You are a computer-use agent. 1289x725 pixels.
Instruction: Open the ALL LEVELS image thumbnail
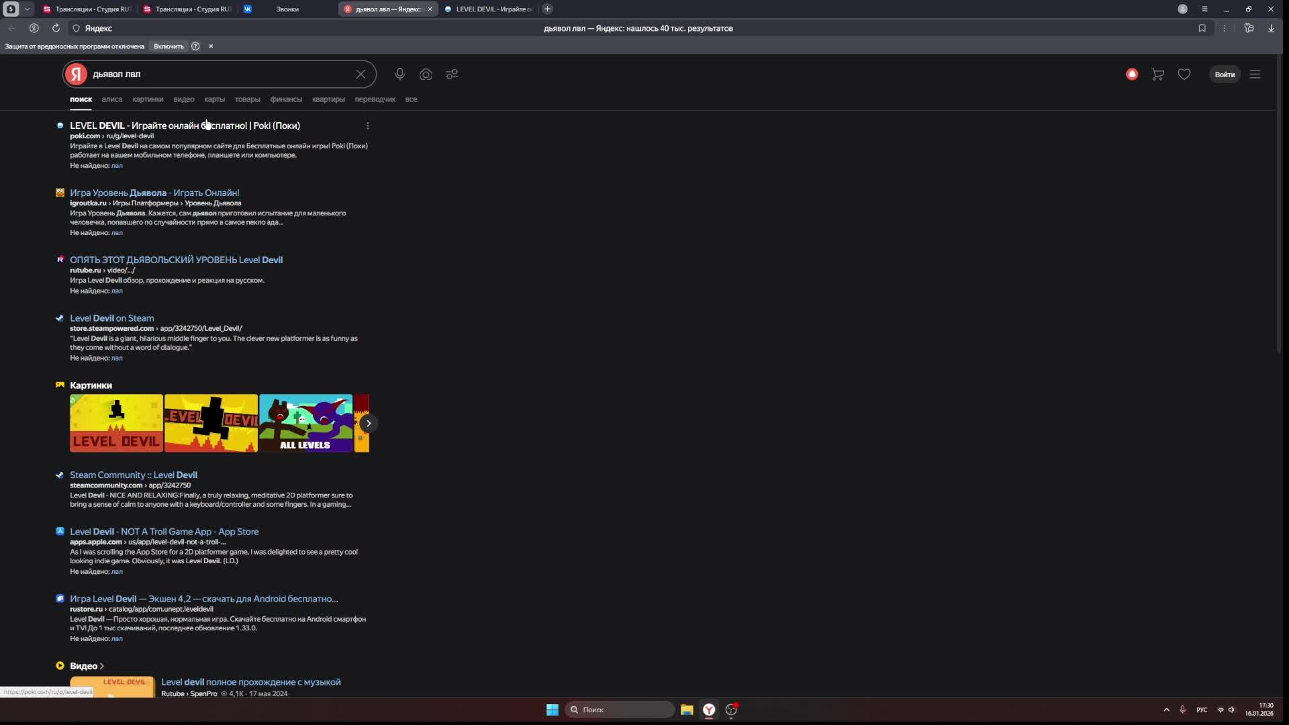tap(305, 423)
